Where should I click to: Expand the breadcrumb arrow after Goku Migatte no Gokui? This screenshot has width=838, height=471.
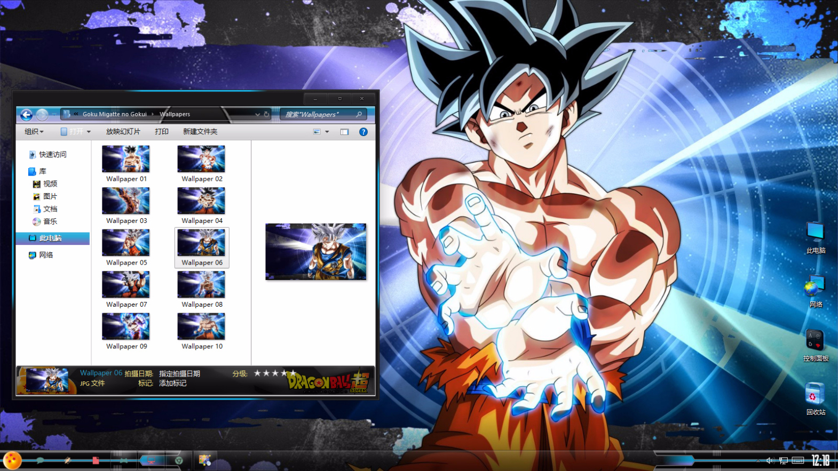click(x=152, y=114)
